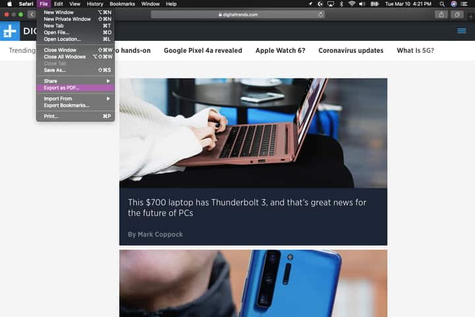Expand the Import From submenu
The height and width of the screenshot is (317, 475).
coord(75,98)
